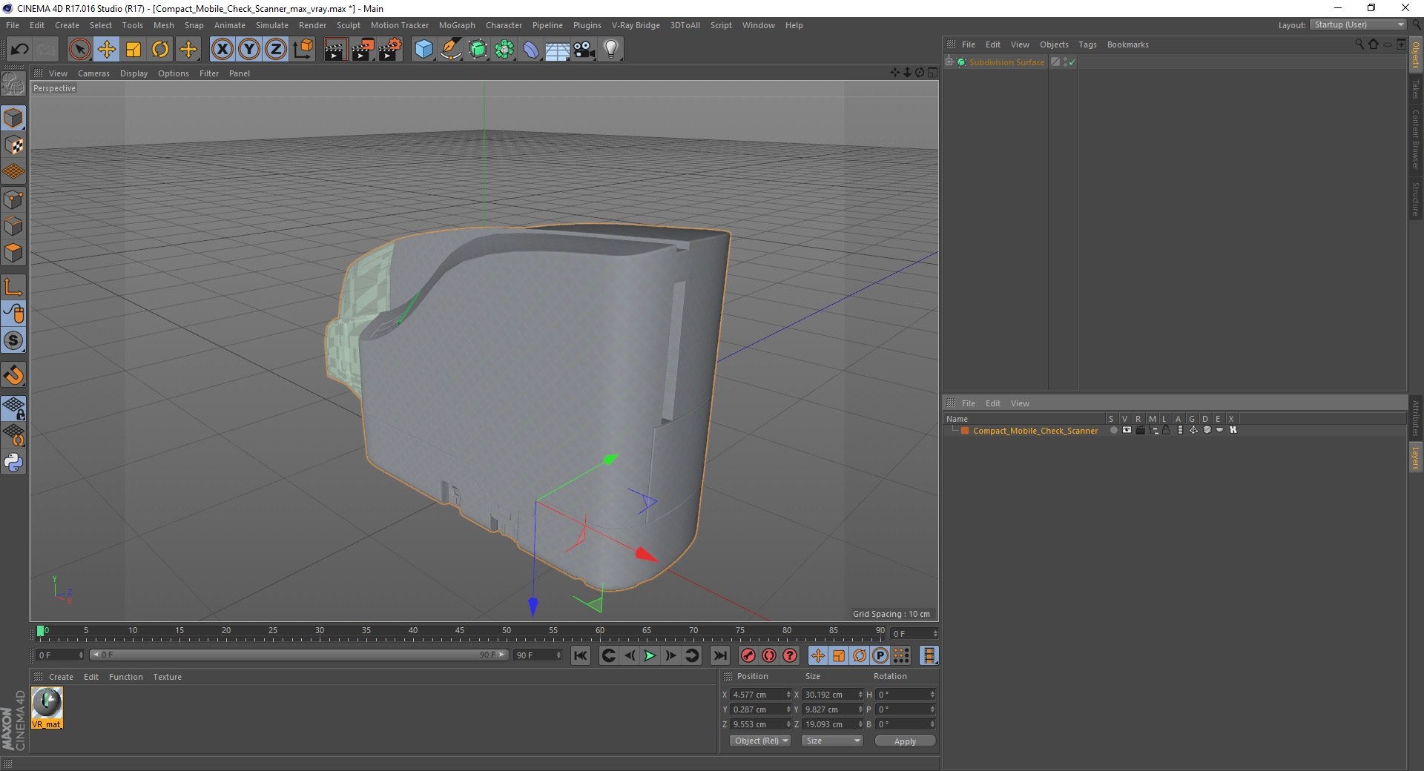Screen dimensions: 1424x771
Task: Toggle X-axis lock
Action: pyautogui.click(x=222, y=50)
